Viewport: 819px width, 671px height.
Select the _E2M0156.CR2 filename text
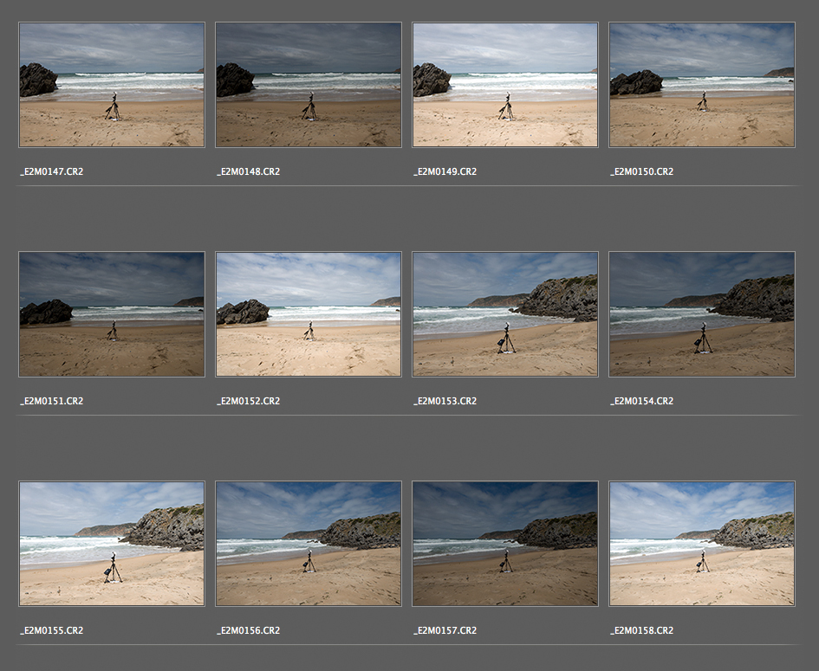tap(249, 630)
